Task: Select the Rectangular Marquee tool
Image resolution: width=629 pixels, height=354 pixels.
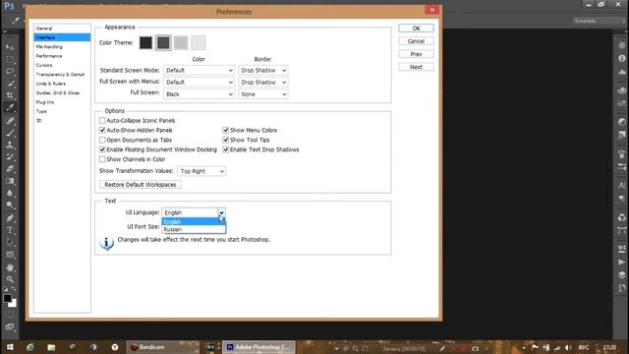Action: tap(10, 59)
